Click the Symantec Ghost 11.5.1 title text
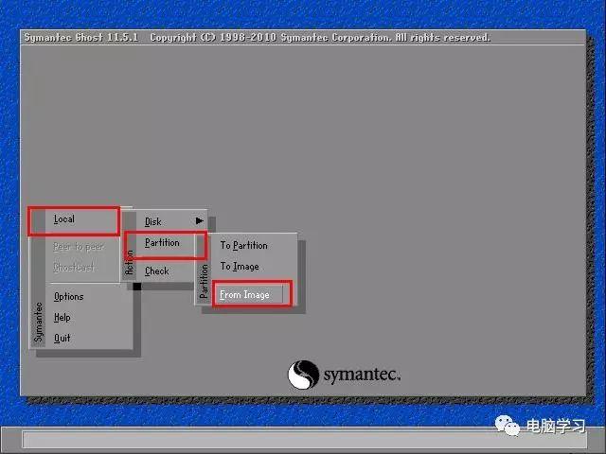Image resolution: width=606 pixels, height=454 pixels. tap(81, 38)
